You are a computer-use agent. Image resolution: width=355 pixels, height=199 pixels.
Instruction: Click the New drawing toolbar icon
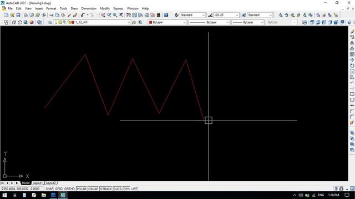point(6,15)
